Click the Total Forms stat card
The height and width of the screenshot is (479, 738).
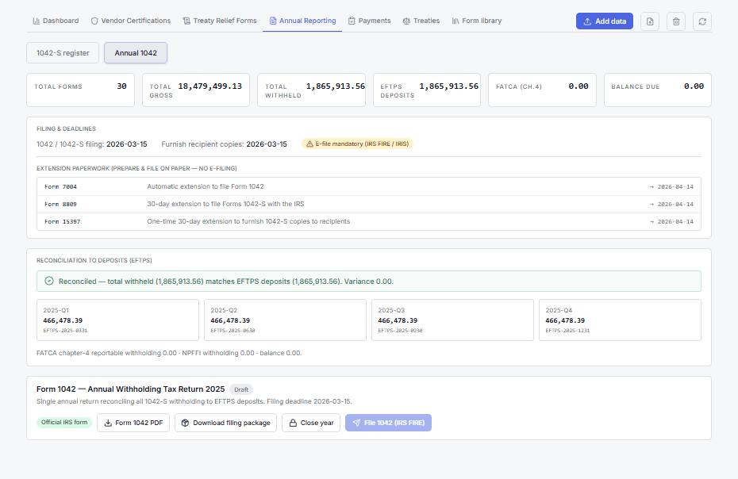click(x=80, y=90)
